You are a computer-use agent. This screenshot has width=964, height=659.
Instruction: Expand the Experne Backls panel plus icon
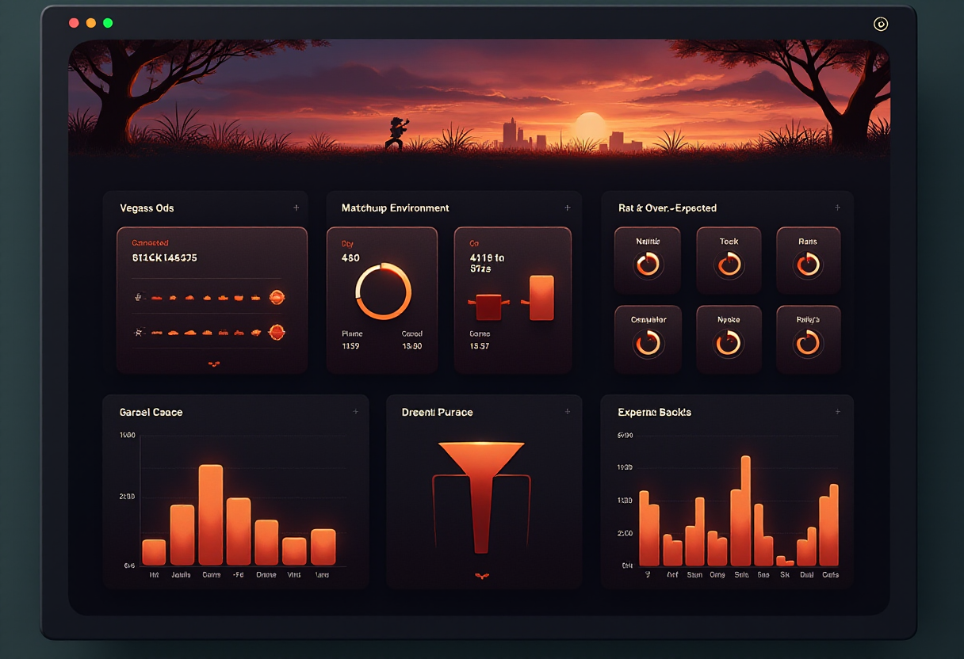pyautogui.click(x=838, y=412)
